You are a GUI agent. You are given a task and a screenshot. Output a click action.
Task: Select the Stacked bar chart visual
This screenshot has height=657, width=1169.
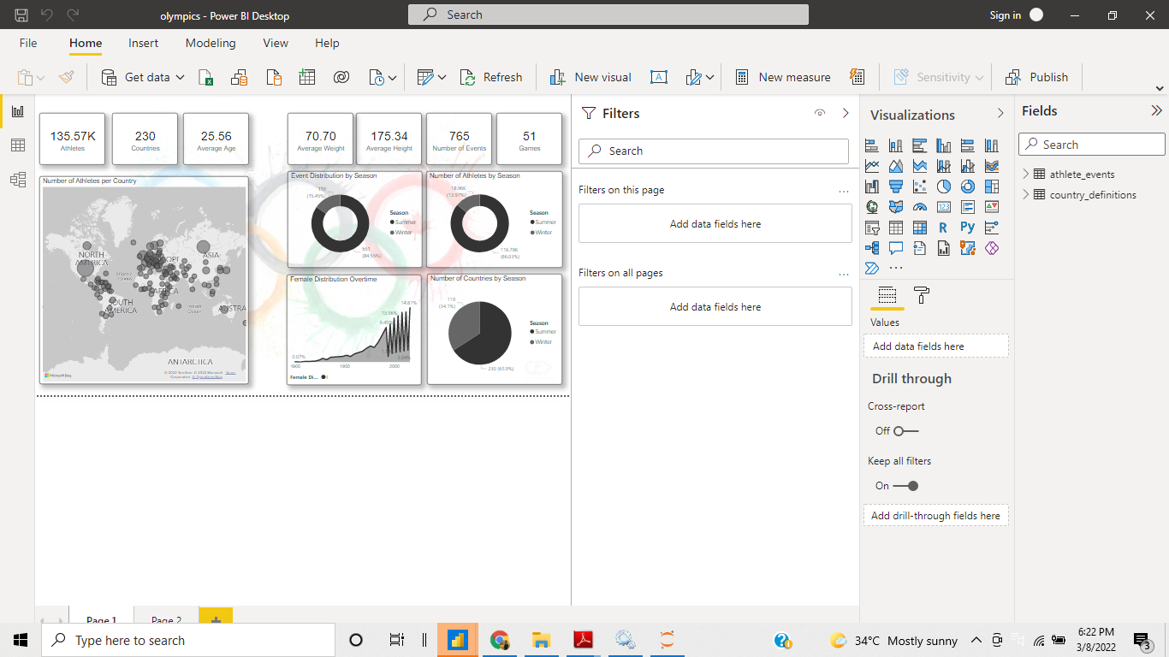pyautogui.click(x=872, y=145)
